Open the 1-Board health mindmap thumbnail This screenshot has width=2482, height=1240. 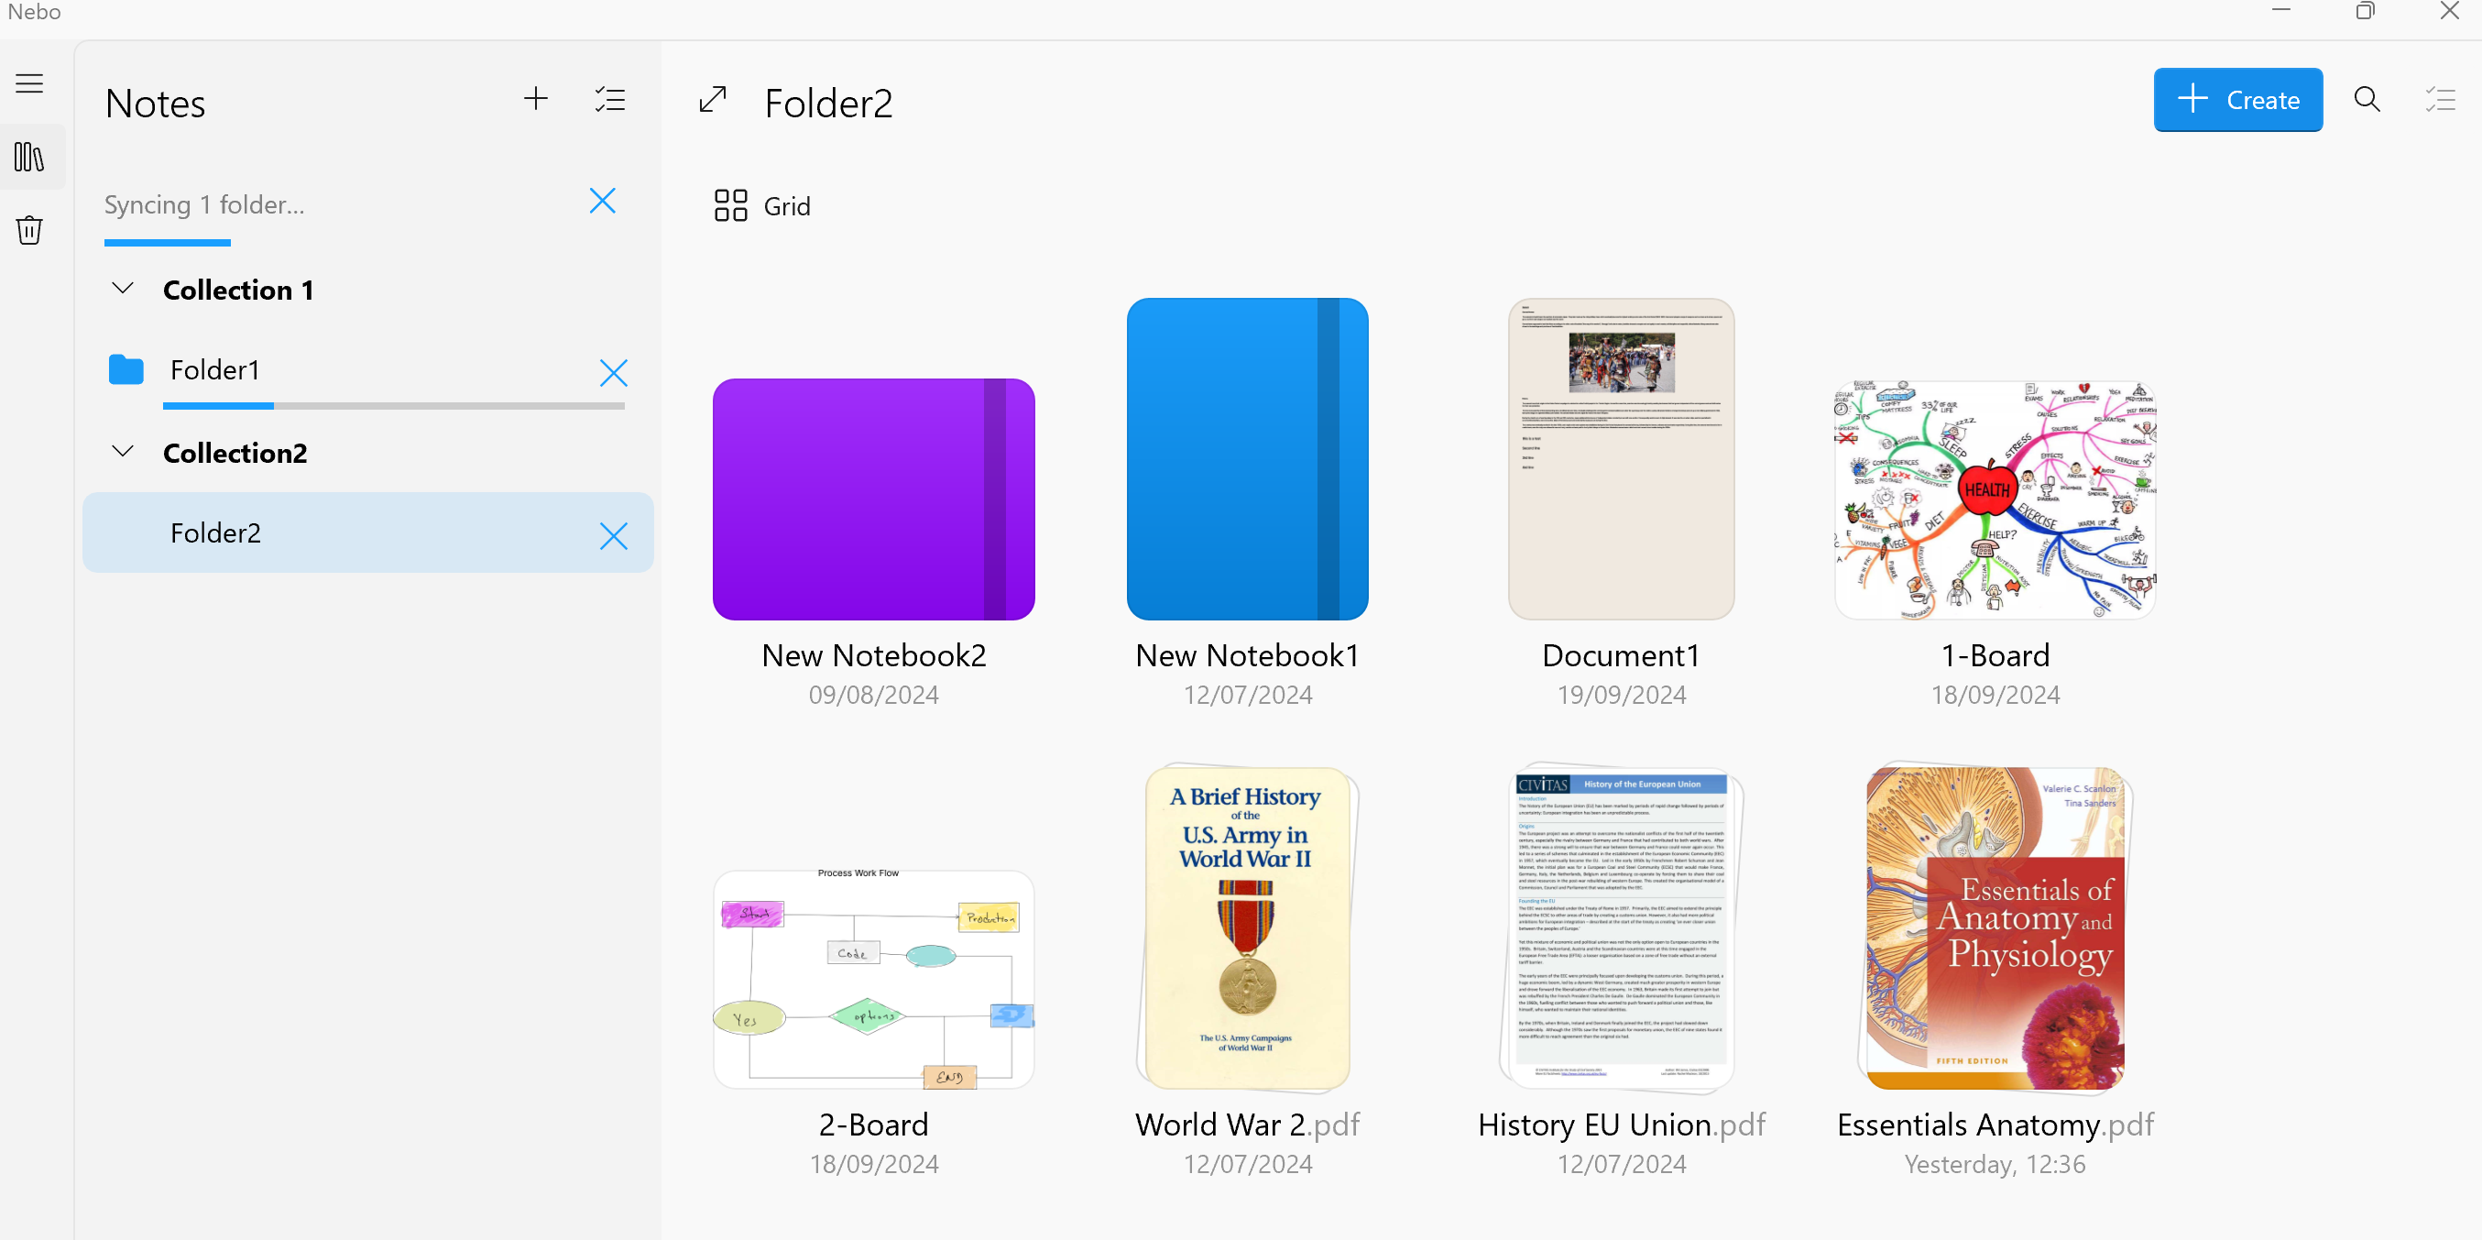tap(1995, 499)
